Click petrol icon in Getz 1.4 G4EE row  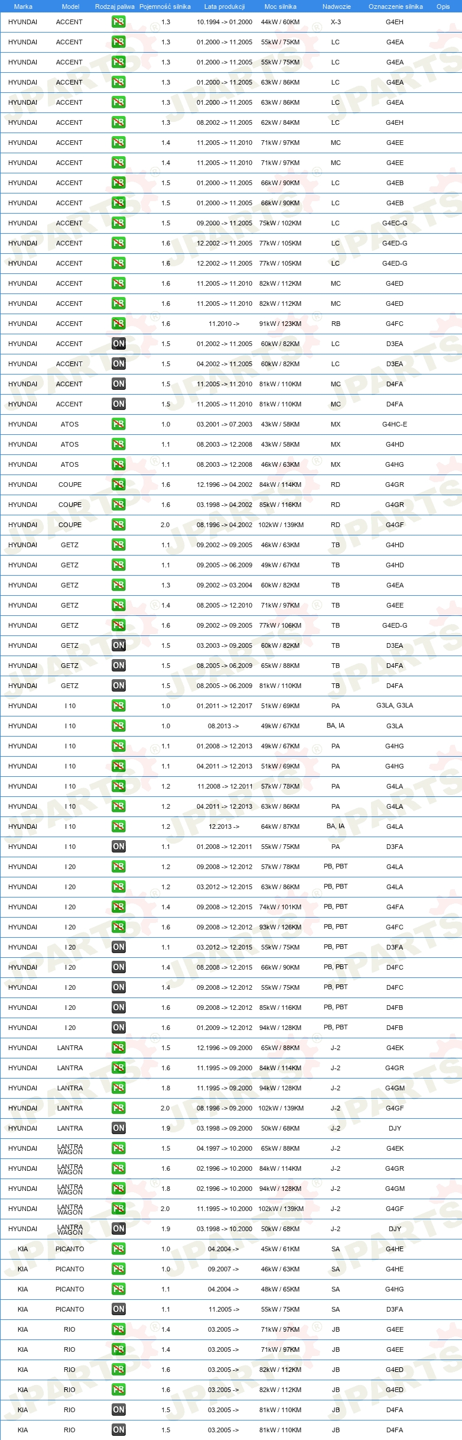(x=118, y=605)
